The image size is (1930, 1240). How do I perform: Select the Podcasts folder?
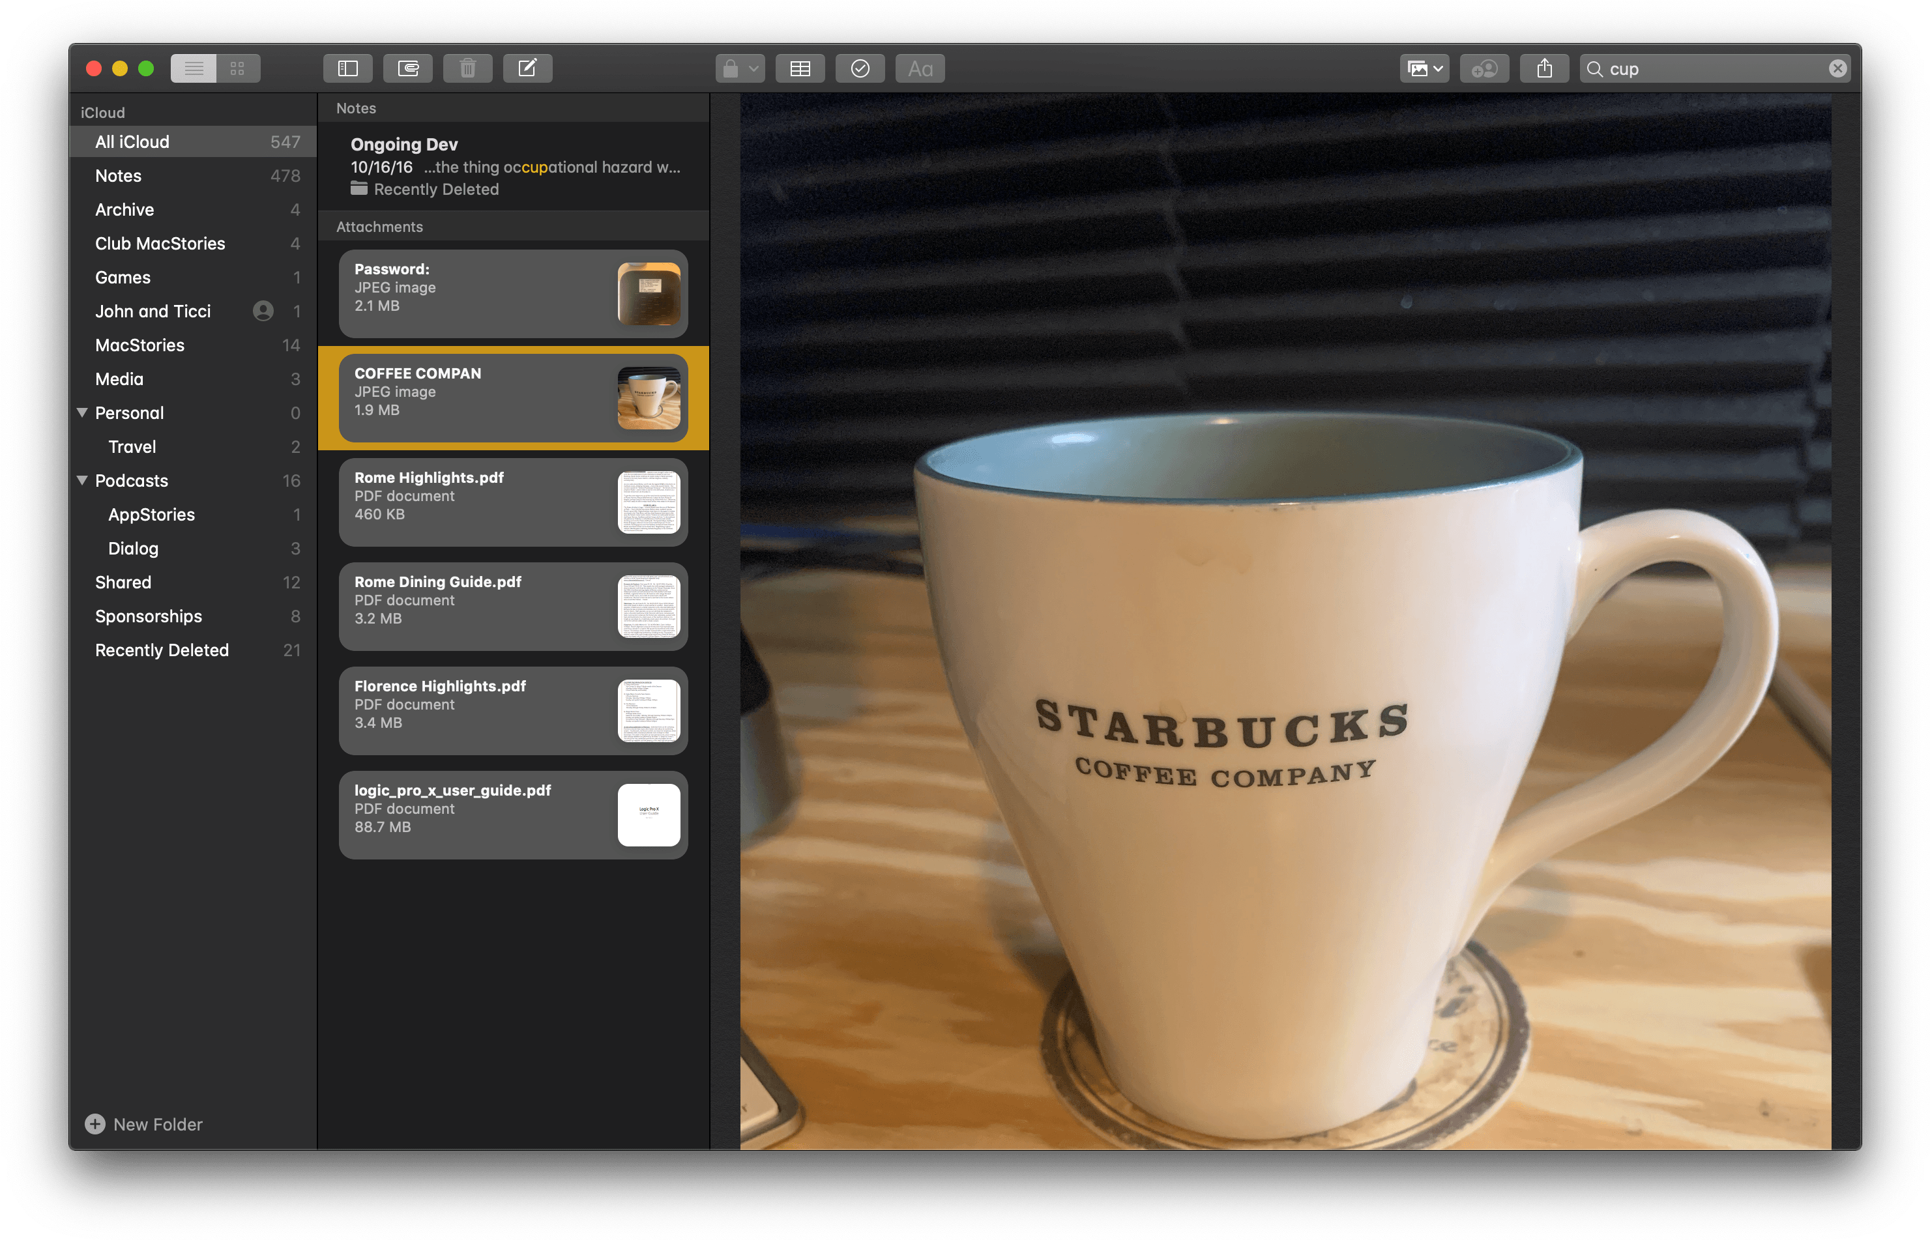[194, 481]
